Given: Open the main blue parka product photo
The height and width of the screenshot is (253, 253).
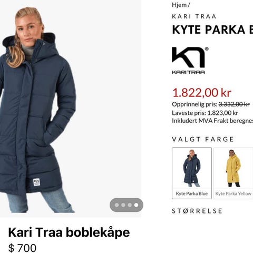Looking at the screenshot, I should [71, 109].
